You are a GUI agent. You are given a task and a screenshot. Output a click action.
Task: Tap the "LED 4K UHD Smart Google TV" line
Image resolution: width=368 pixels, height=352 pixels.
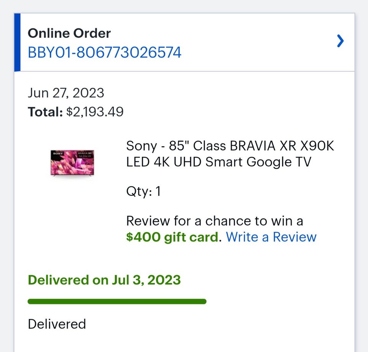[219, 162]
